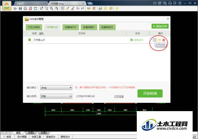
Task: Close the 示例图.dwg tab
Action: [83, 4]
